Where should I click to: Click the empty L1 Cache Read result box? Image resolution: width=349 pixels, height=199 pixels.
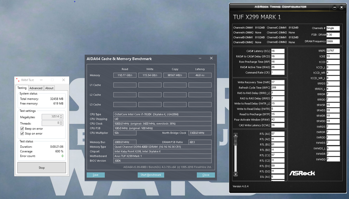click(125, 85)
